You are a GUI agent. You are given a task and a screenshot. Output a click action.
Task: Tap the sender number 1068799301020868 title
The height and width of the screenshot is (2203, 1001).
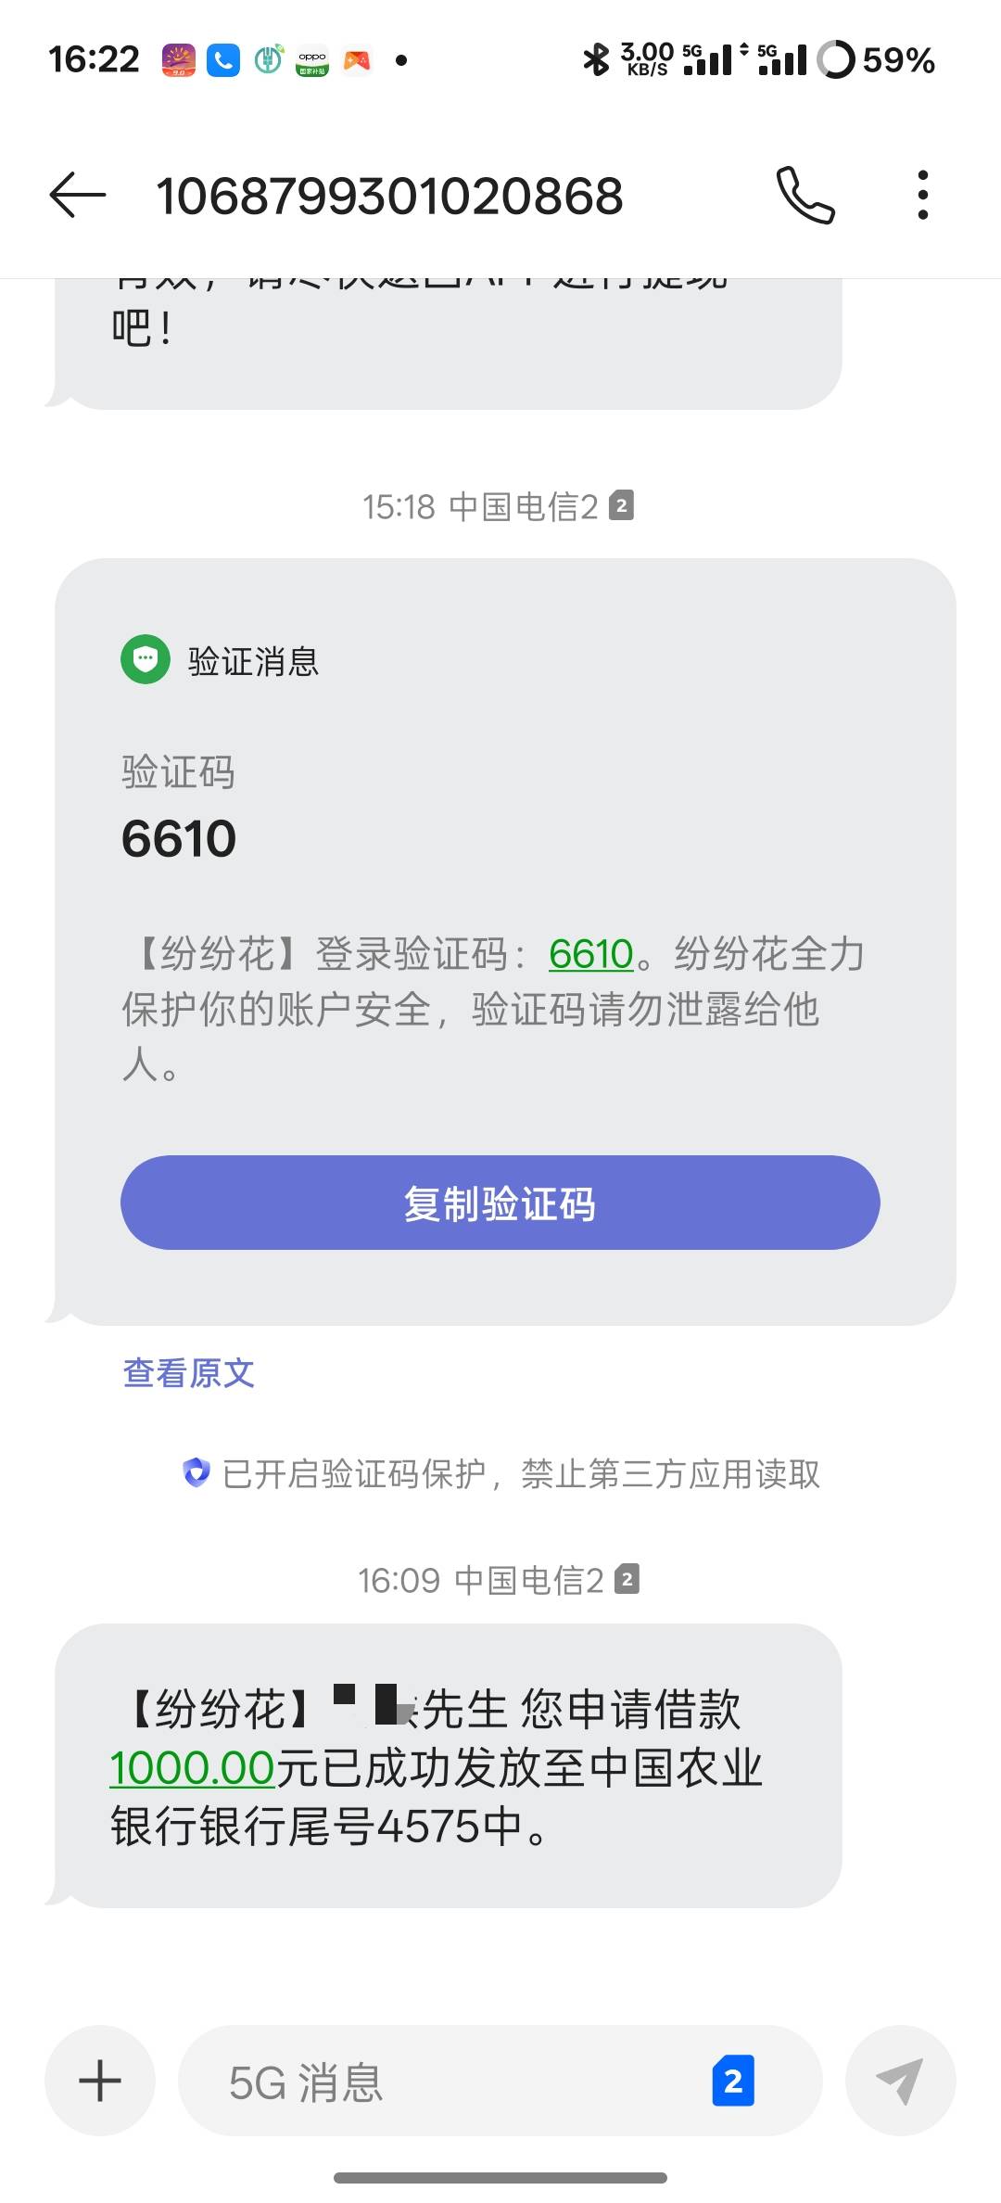click(x=389, y=196)
